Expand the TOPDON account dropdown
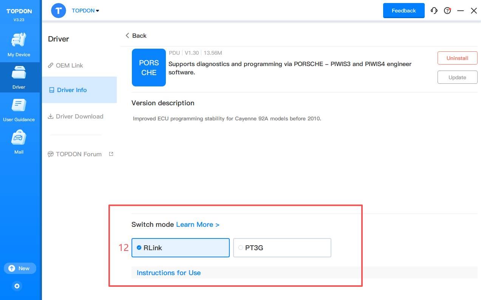The image size is (481, 300). coord(85,11)
